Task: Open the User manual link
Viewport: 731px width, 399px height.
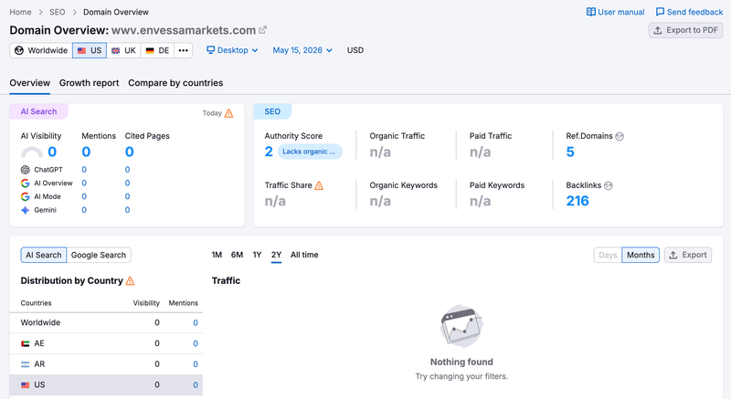Action: pos(615,12)
